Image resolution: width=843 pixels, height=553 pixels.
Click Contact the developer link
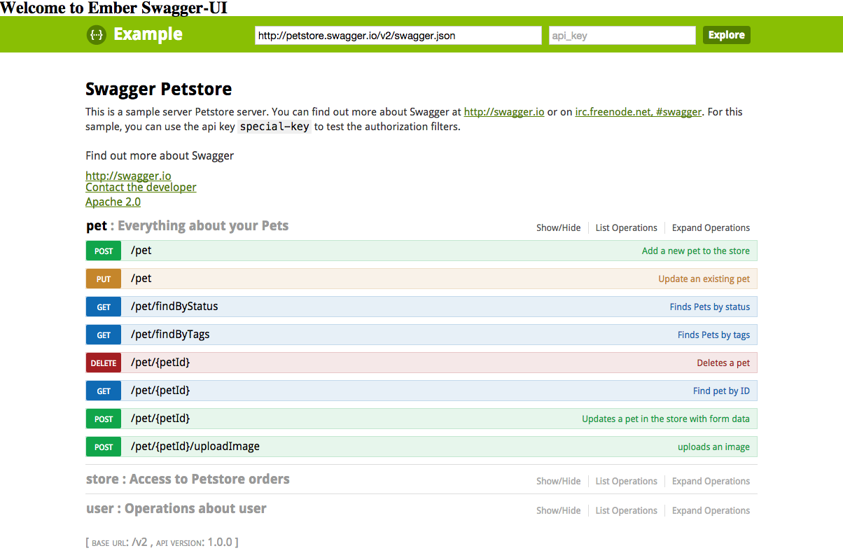coord(141,187)
